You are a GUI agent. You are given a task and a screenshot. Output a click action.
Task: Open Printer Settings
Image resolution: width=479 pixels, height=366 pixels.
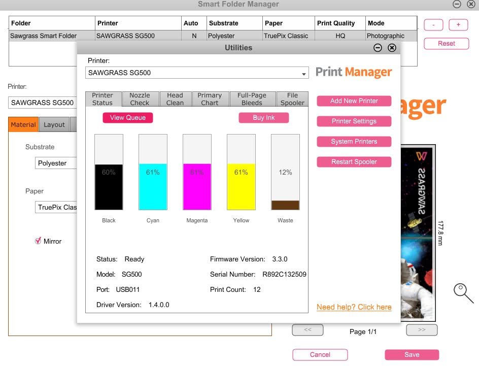coord(354,121)
